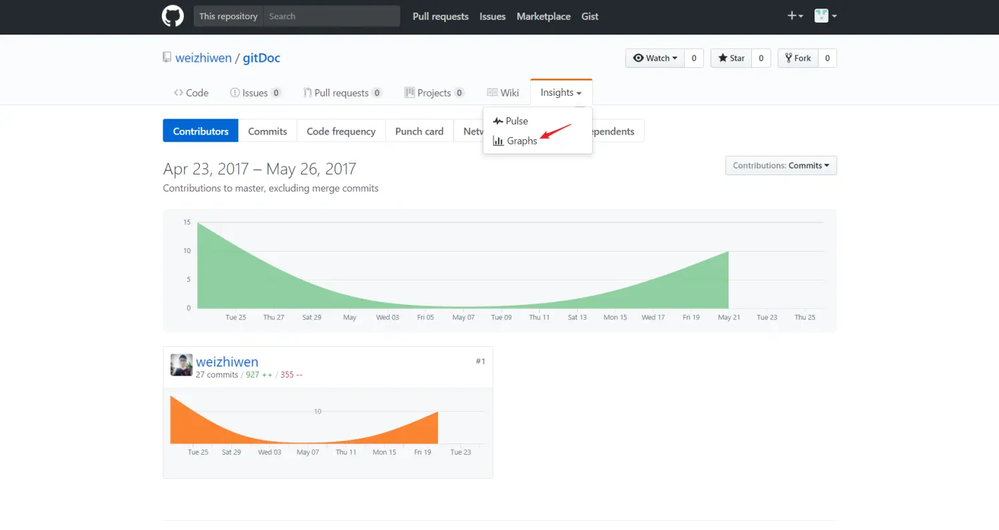Go to Marketplace

543,17
